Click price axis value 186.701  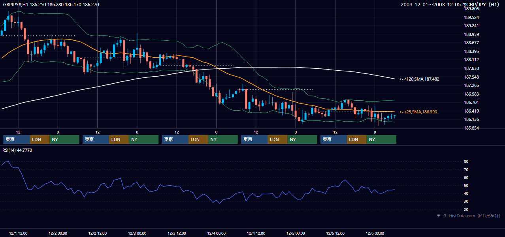pyautogui.click(x=471, y=102)
